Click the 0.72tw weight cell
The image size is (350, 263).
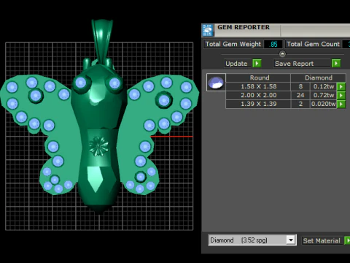324,95
